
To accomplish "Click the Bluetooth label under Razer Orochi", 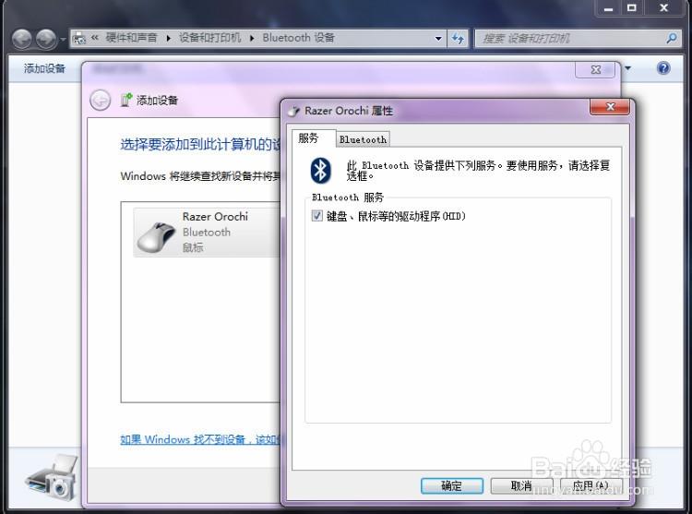I will 206,232.
